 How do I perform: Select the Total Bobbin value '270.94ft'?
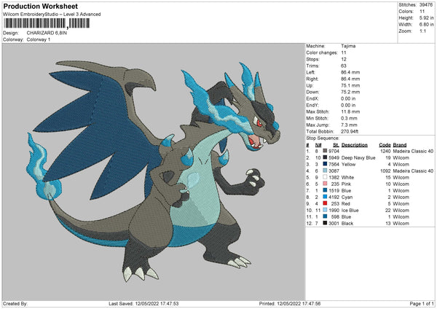pyautogui.click(x=350, y=131)
